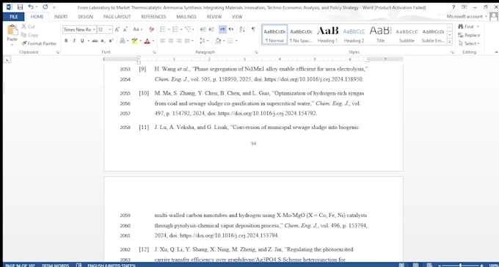The image size is (499, 267).
Task: Click the Paste clipboard icon
Action: [12, 31]
